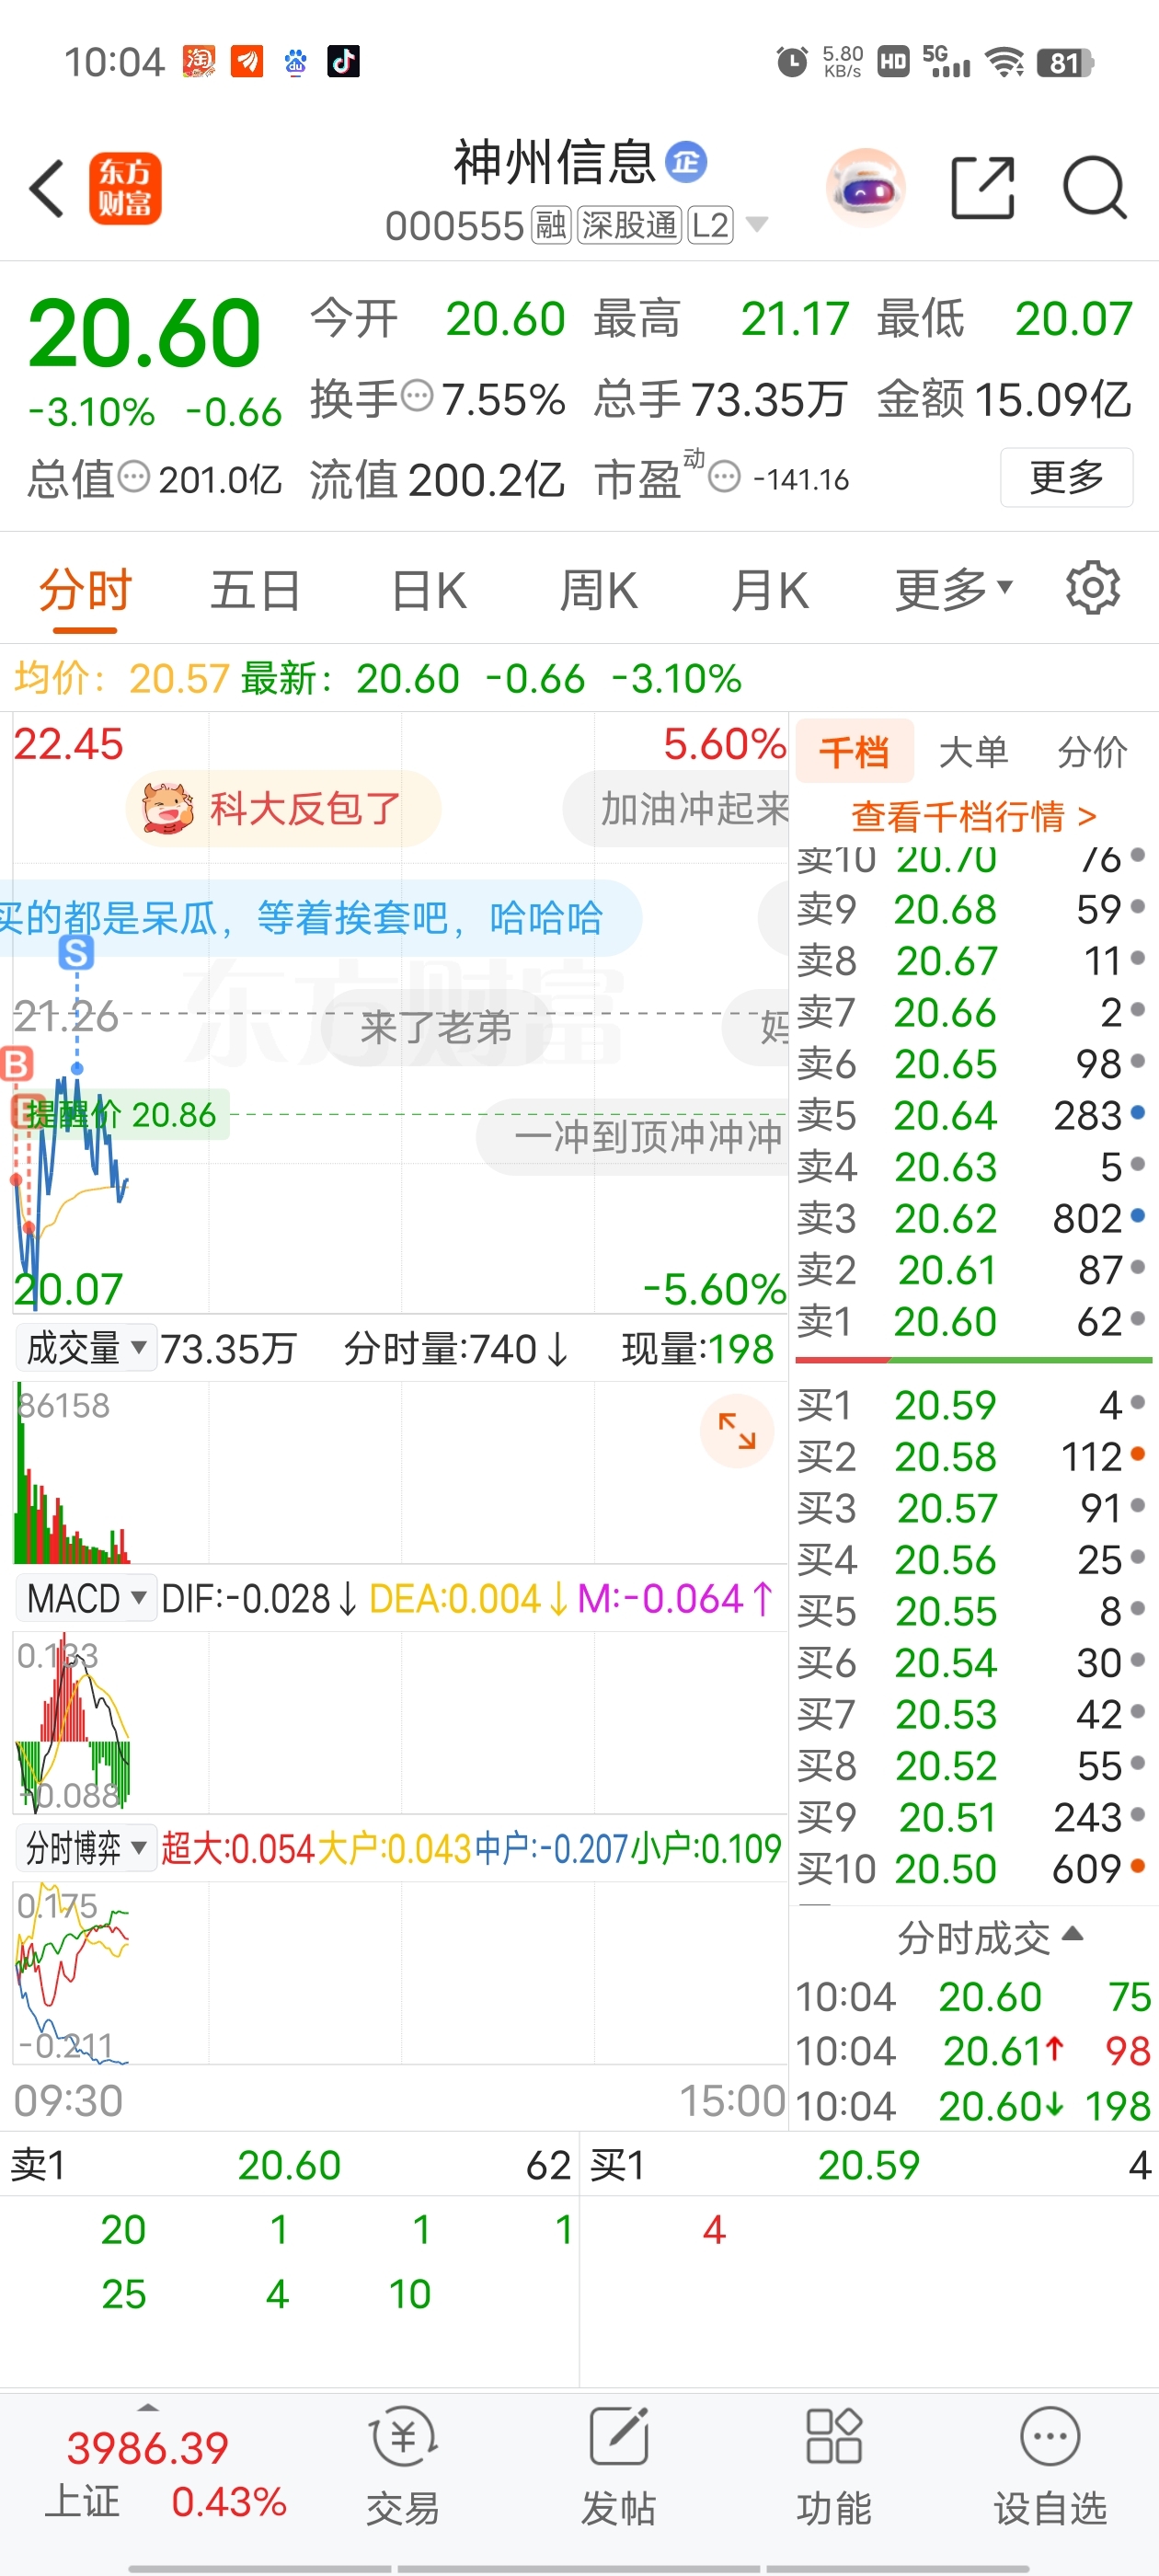
Task: Tap the 买1 20.59 queue detail header
Action: coord(869,2165)
